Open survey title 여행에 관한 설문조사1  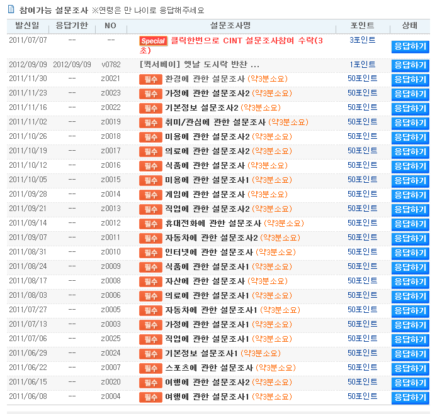(x=207, y=397)
